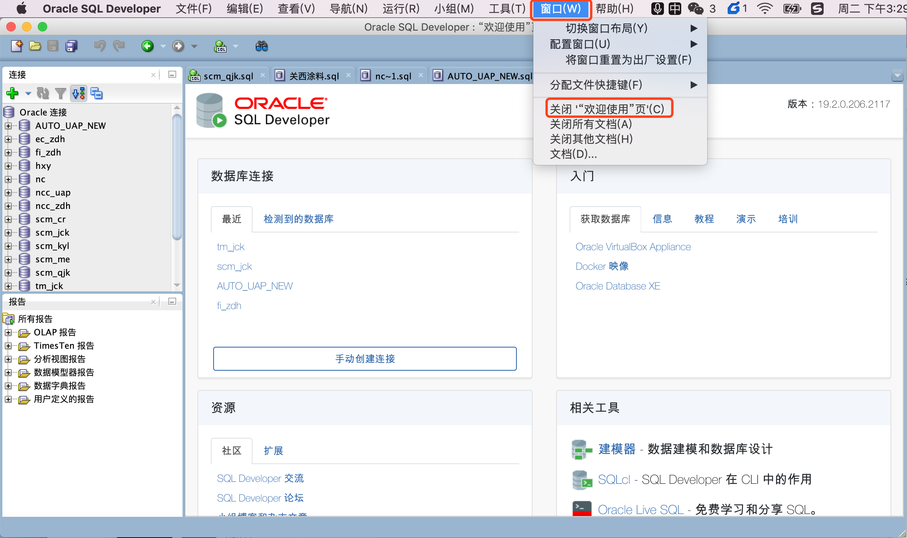Choose 关闭 '欢迎使用' 页(C) menu item
This screenshot has height=538, width=907.
tap(620, 109)
